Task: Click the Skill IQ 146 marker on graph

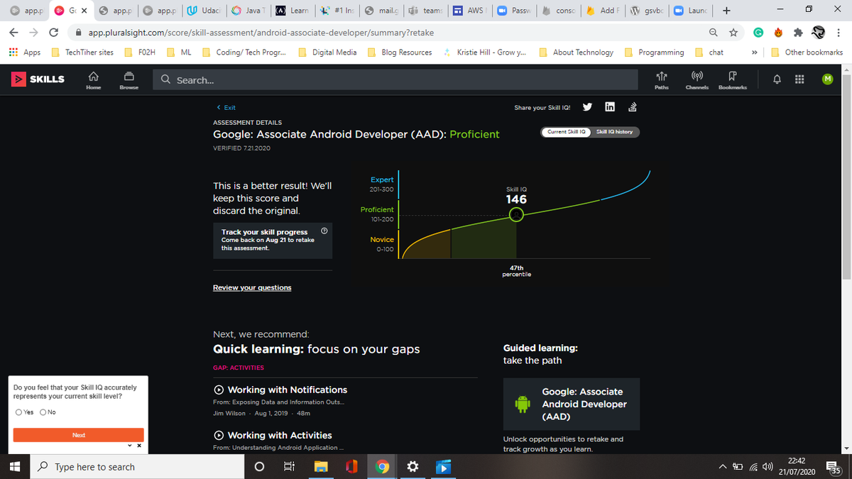Action: click(x=517, y=215)
